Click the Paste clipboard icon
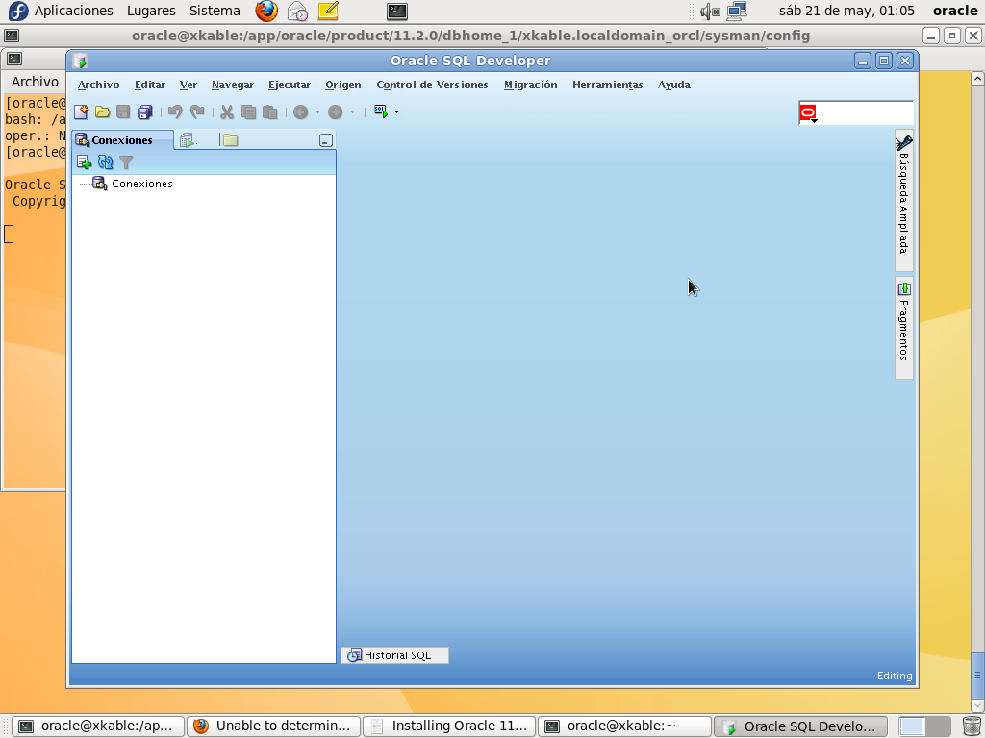 coord(270,111)
